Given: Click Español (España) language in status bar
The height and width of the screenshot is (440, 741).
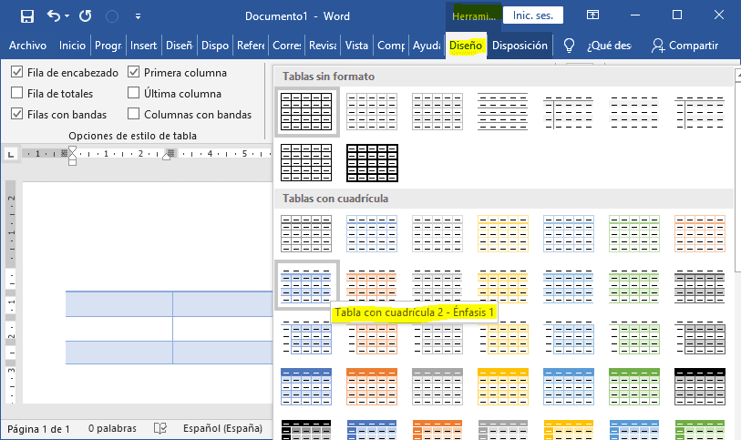Looking at the screenshot, I should tap(222, 428).
